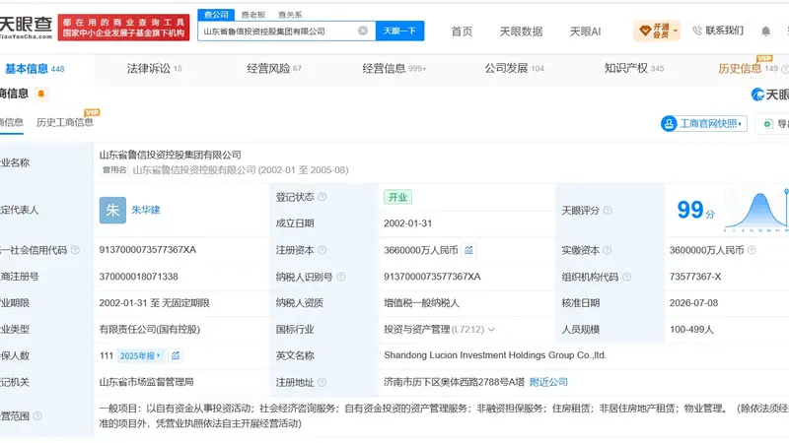This screenshot has height=443, width=789.
Task: Click the 人员规模 value 100-499人
Action: pos(691,330)
